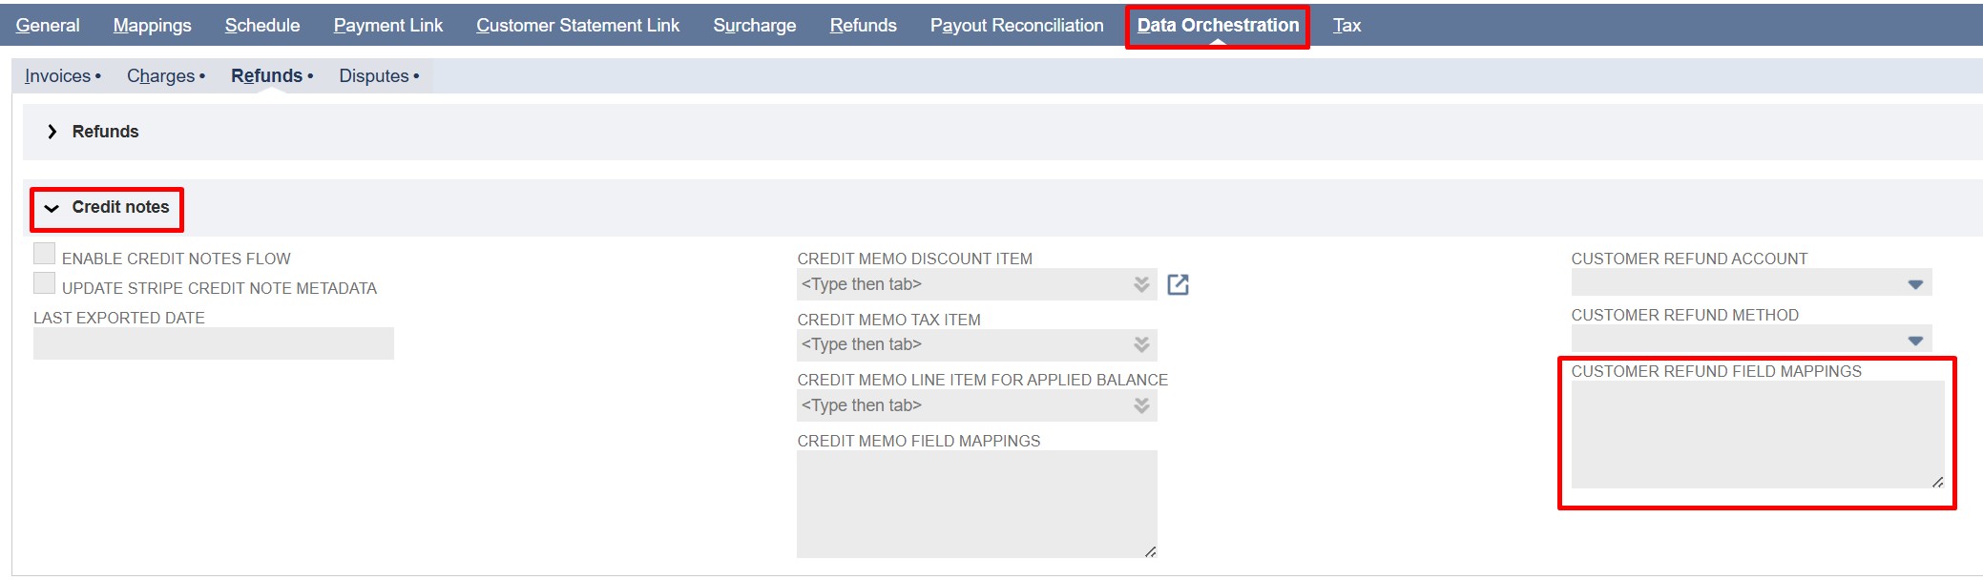Open the Customer Statement Link tab
The height and width of the screenshot is (580, 1983).
(577, 26)
